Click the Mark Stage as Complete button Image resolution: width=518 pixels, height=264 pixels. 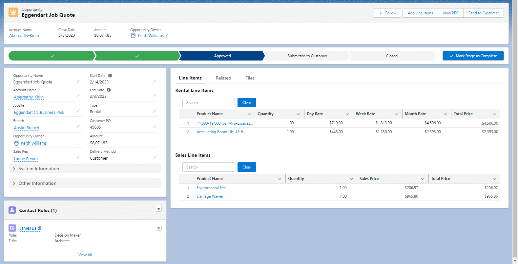(473, 56)
